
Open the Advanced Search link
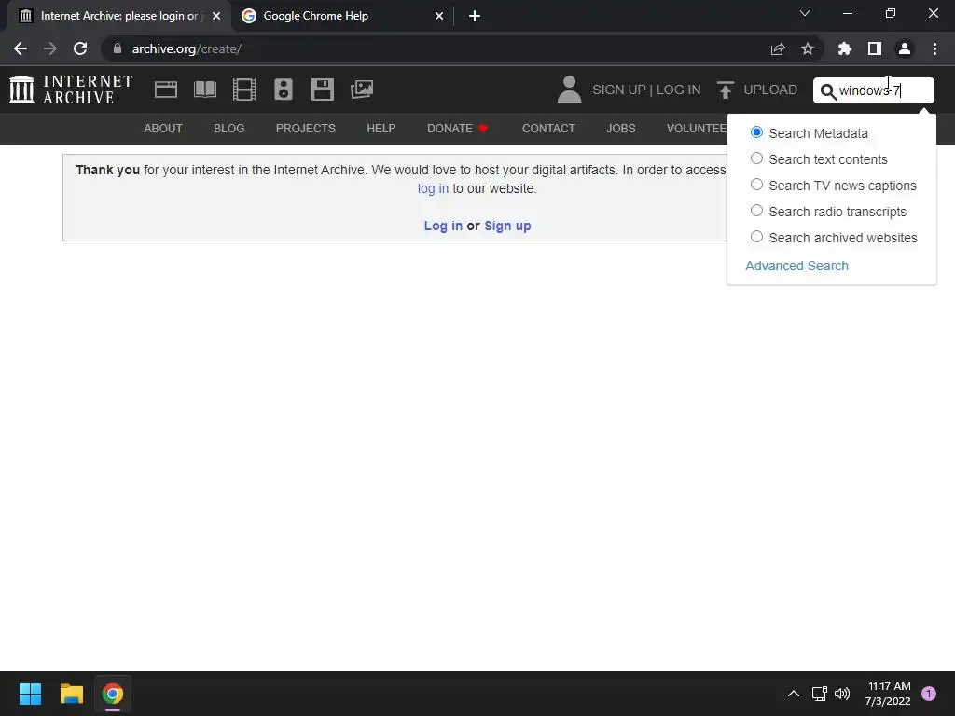tap(796, 266)
